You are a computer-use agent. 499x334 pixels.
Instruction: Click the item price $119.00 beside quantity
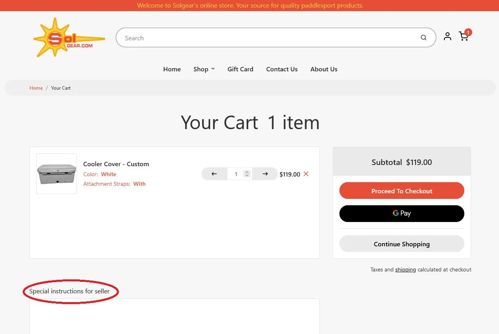[290, 174]
